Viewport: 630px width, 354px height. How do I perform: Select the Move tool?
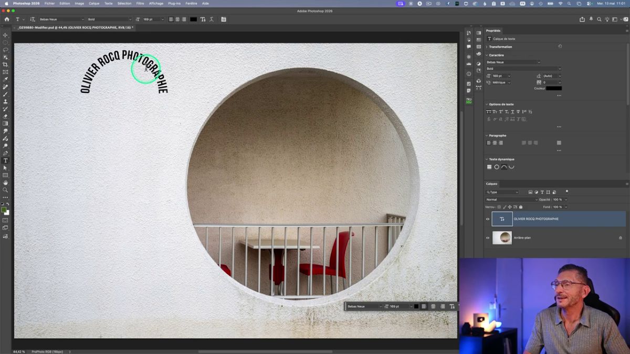click(5, 35)
